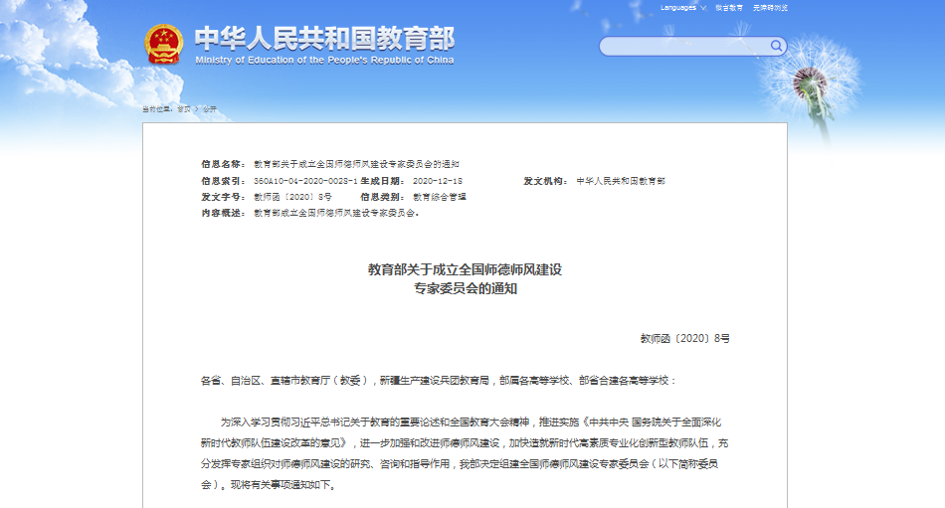Click the magnifier search icon
Image resolution: width=945 pixels, height=508 pixels.
coord(776,46)
